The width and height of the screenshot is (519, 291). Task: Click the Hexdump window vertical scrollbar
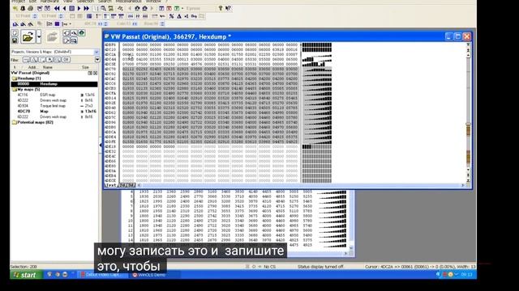tap(468, 112)
